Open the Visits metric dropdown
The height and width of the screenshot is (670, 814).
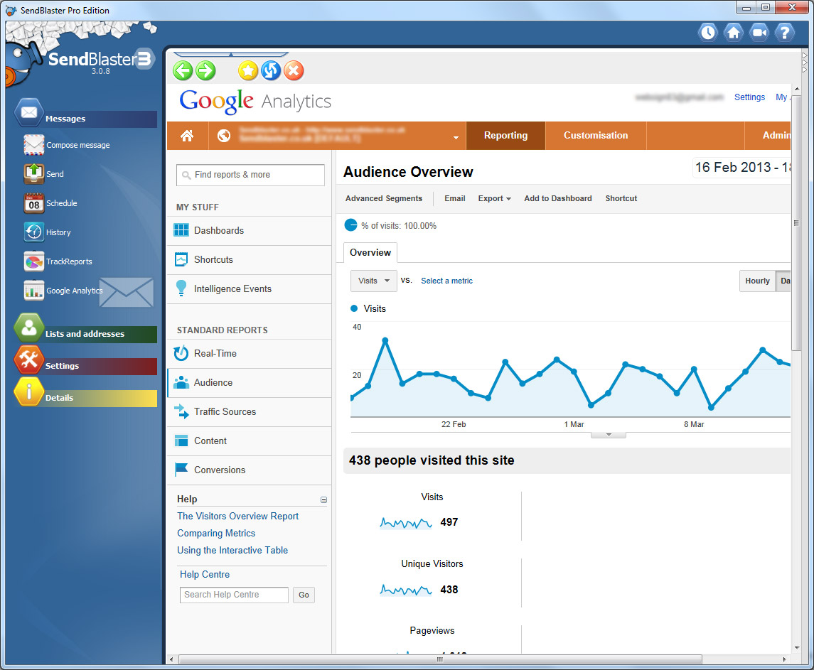pos(374,281)
